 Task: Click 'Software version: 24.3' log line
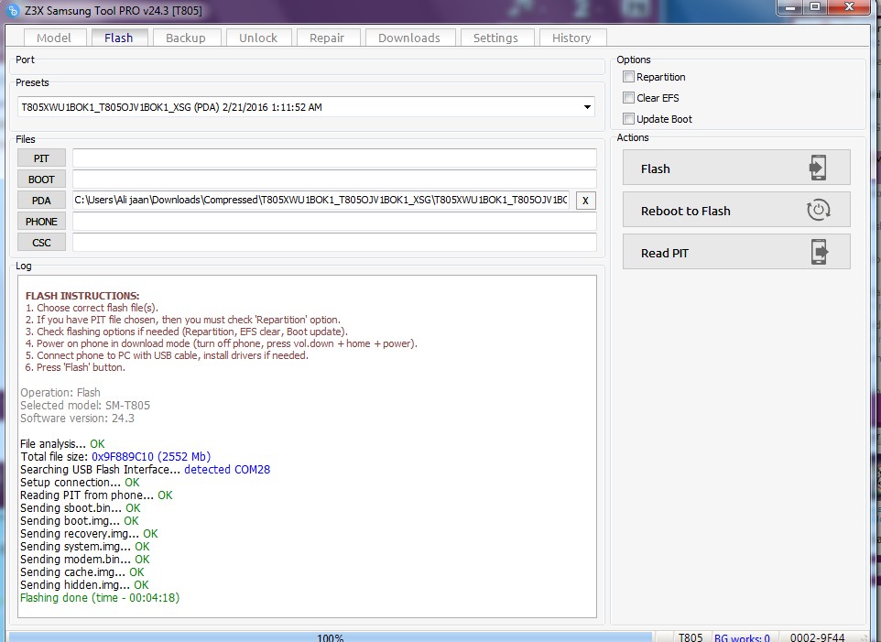point(78,418)
